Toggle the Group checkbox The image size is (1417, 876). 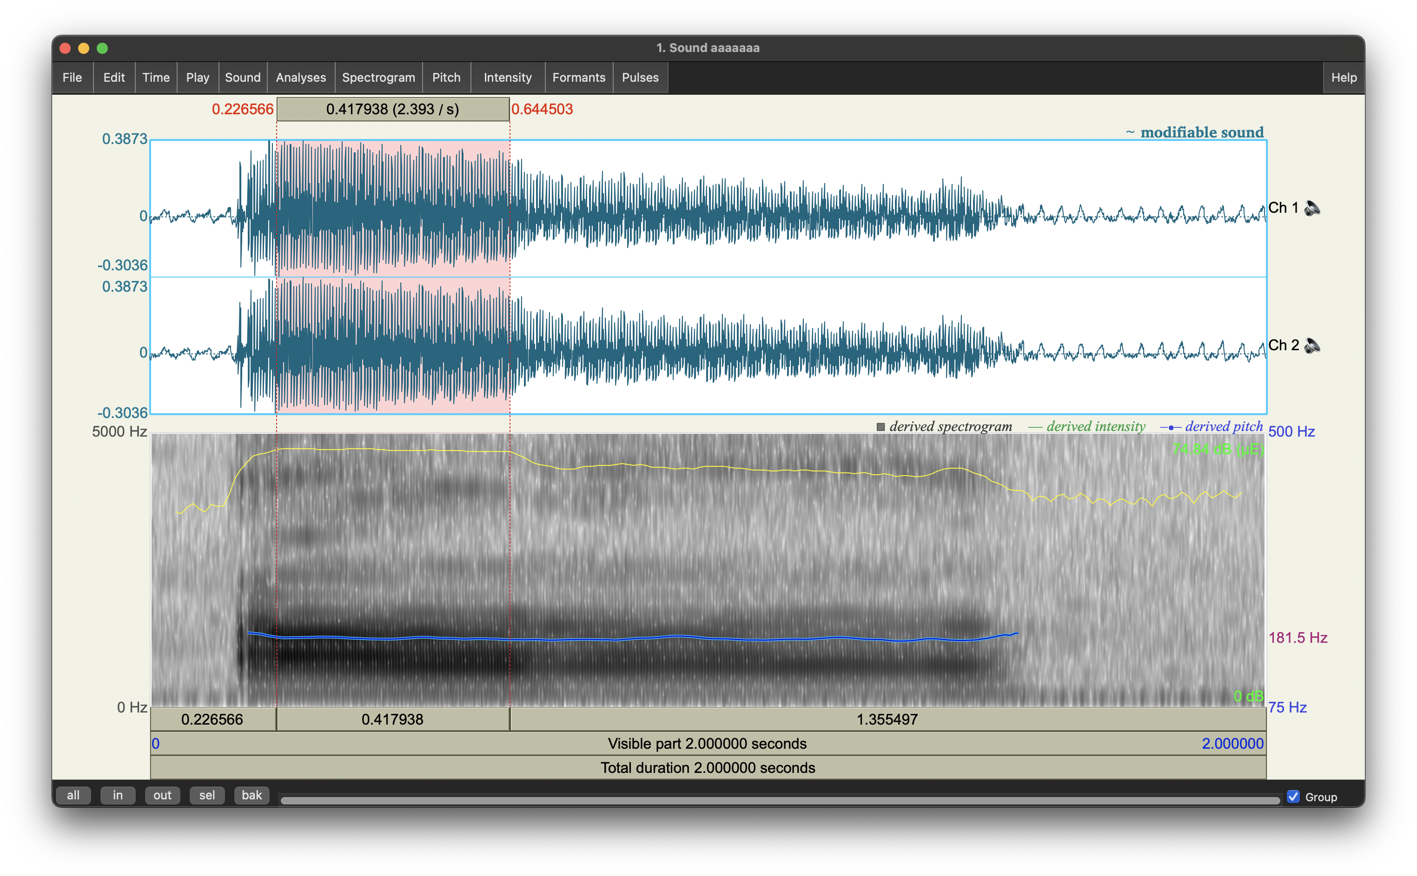pyautogui.click(x=1293, y=797)
